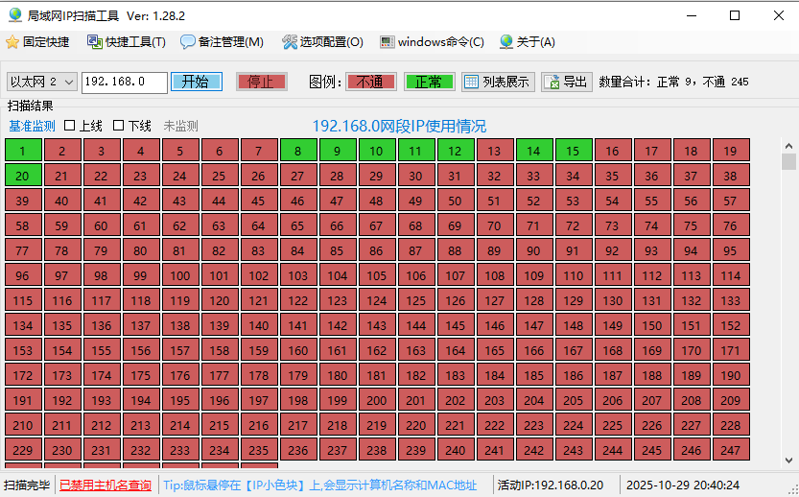Click inside the 192.168.0 network segment field
Image resolution: width=799 pixels, height=497 pixels.
123,82
